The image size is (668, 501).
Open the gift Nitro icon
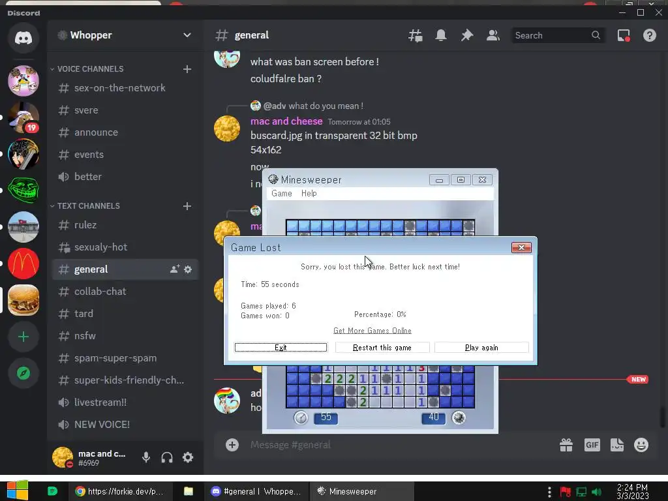(566, 445)
